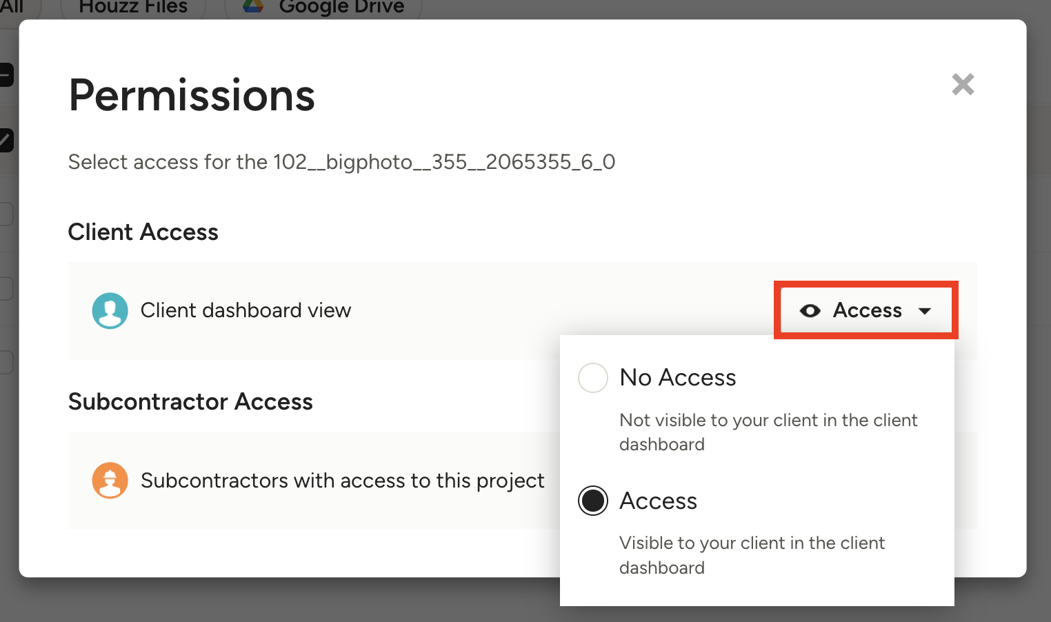
Task: Click the Client dashboard view label
Action: [x=246, y=310]
